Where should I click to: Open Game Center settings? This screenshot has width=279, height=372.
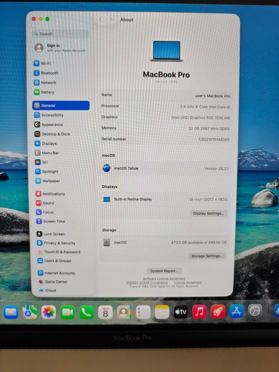(53, 282)
